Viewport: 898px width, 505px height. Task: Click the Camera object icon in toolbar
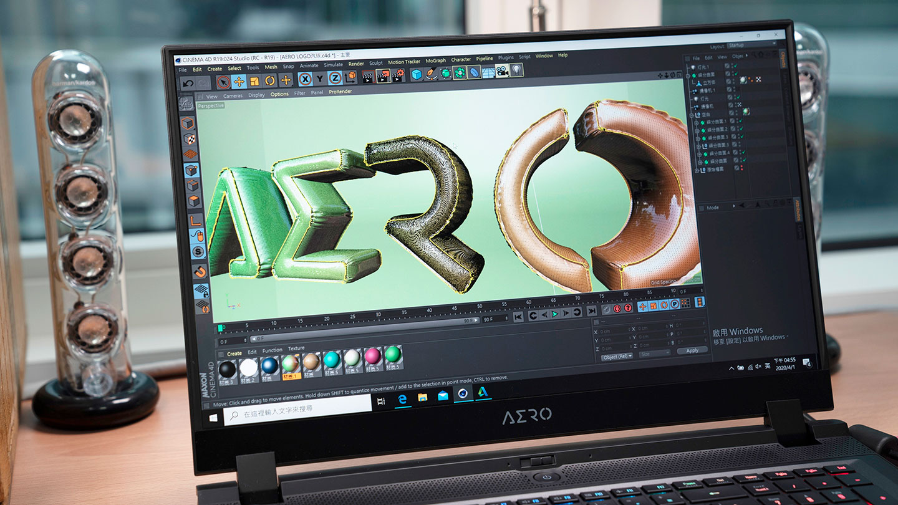pos(502,70)
